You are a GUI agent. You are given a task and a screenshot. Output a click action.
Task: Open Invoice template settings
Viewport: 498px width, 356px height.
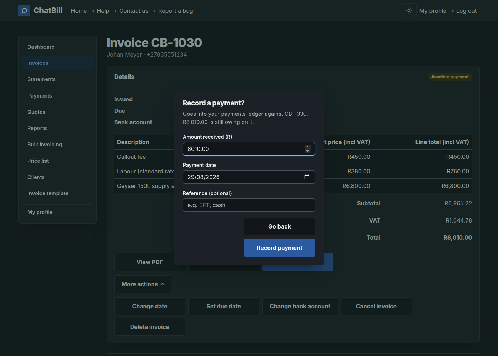click(x=58, y=193)
